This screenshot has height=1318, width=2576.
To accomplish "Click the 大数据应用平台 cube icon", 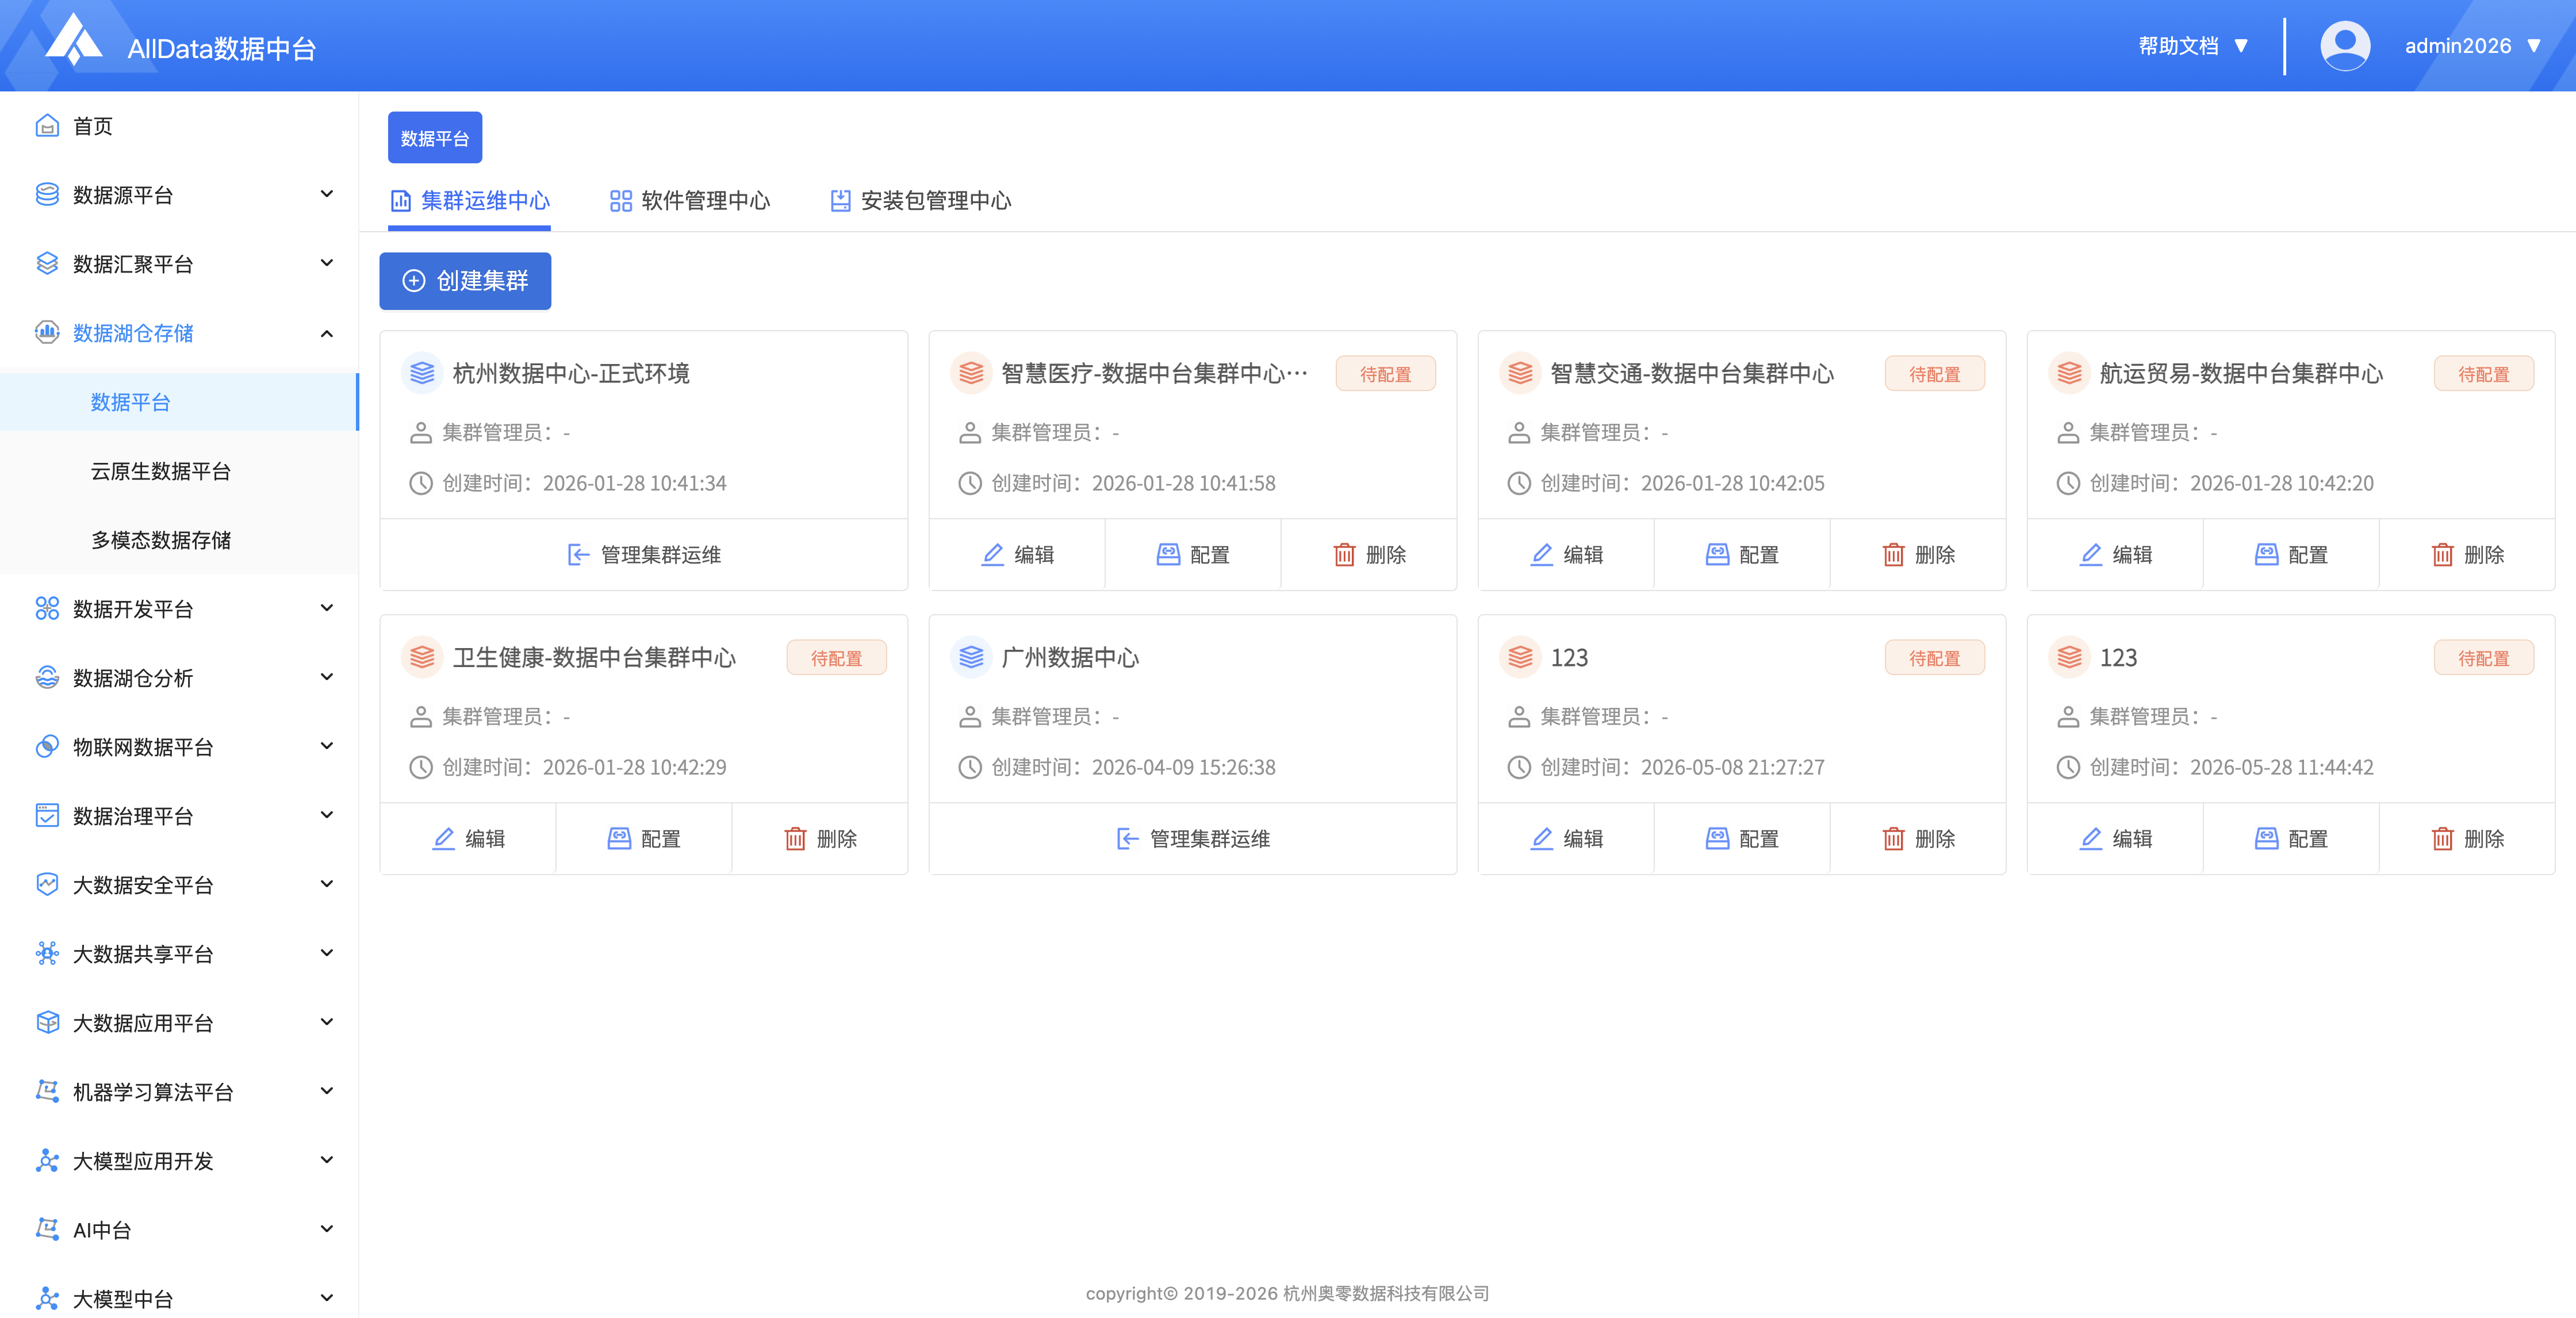I will click(47, 1023).
